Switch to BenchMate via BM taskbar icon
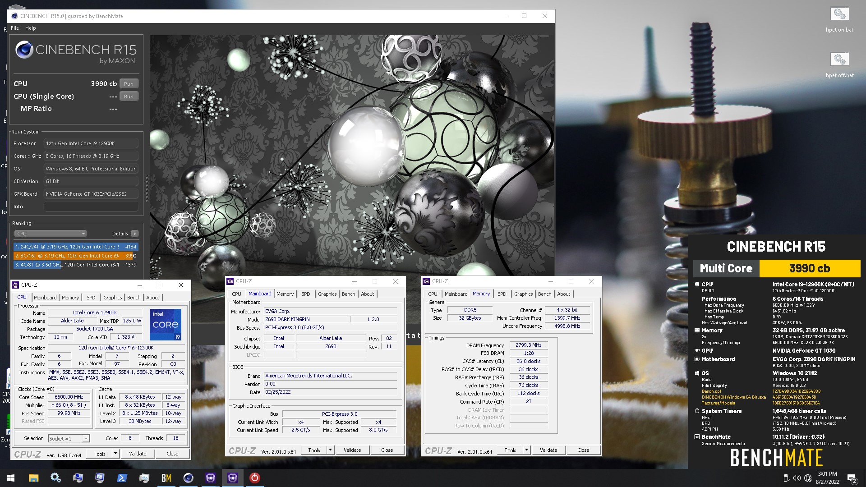This screenshot has width=866, height=487. tap(166, 478)
